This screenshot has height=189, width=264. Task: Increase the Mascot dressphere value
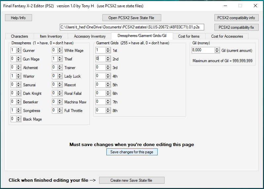click(60, 84)
